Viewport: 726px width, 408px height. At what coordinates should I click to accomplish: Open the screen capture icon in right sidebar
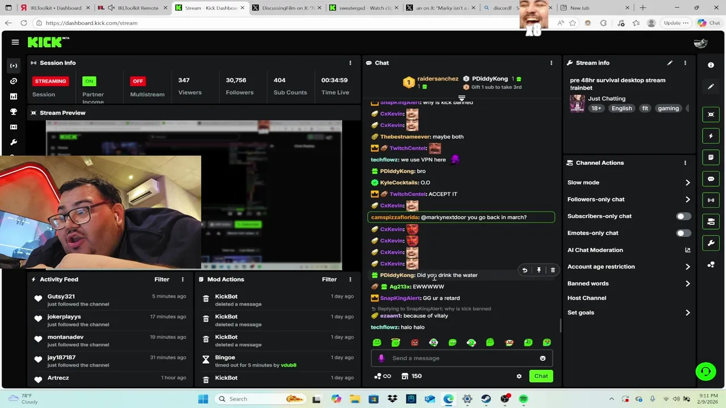(x=711, y=114)
